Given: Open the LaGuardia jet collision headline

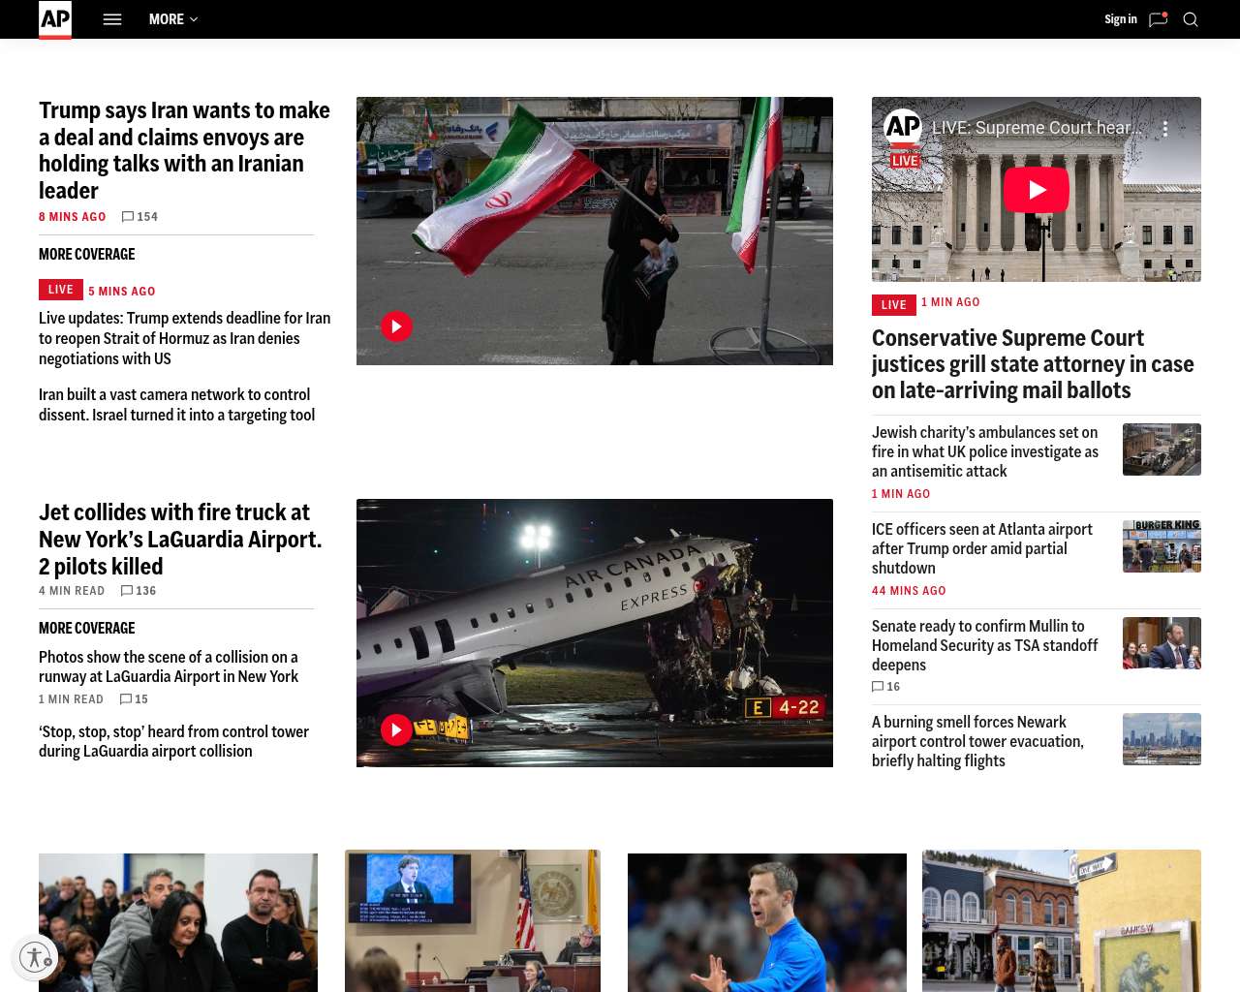Looking at the screenshot, I should coord(180,539).
